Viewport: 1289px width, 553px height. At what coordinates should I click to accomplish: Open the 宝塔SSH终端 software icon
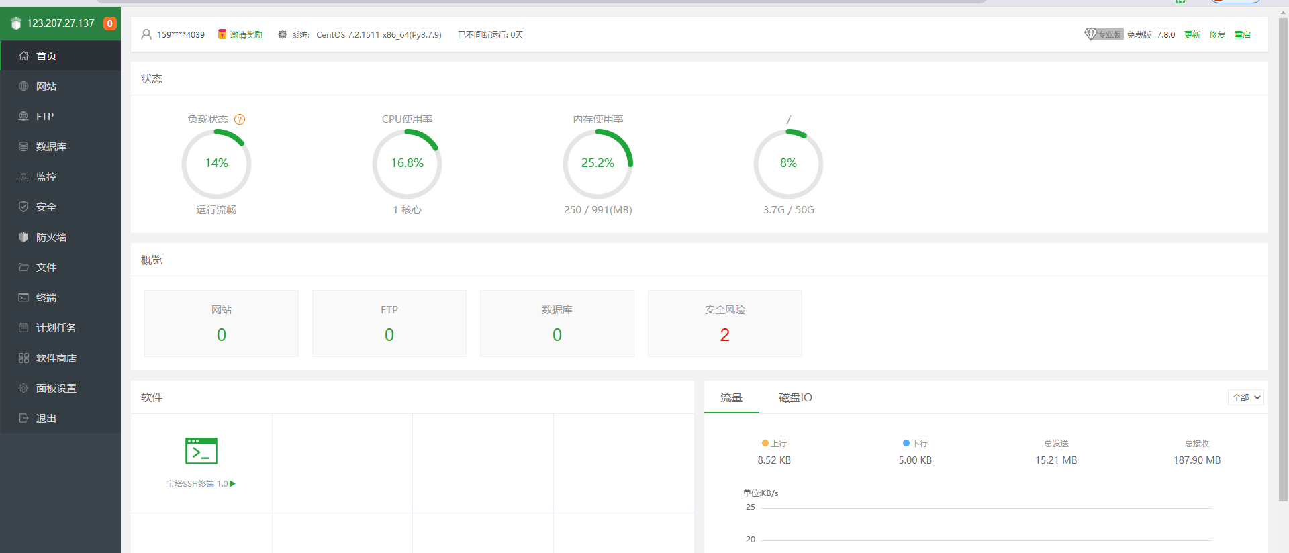(201, 451)
